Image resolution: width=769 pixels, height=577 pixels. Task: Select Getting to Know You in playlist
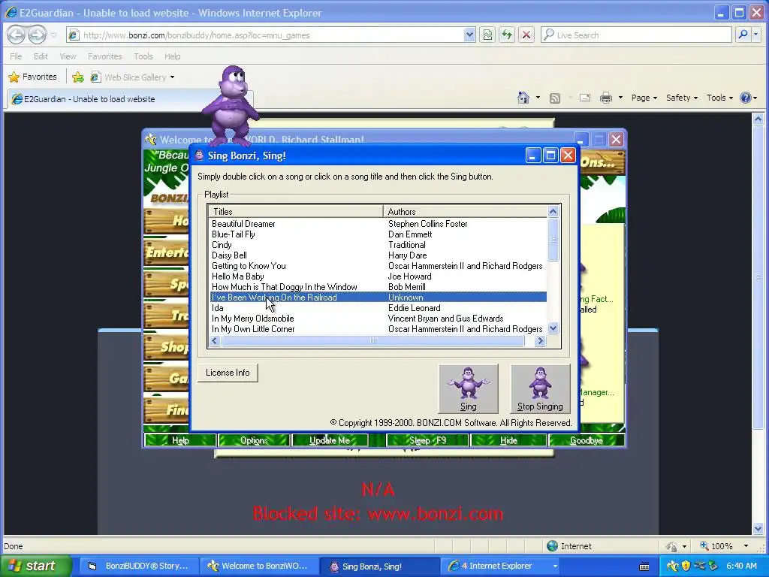378,266
